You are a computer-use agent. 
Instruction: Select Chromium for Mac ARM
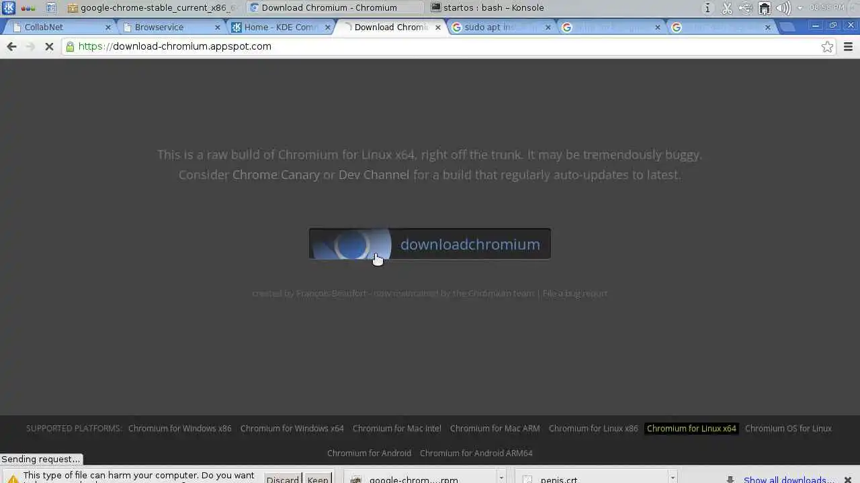(x=495, y=428)
